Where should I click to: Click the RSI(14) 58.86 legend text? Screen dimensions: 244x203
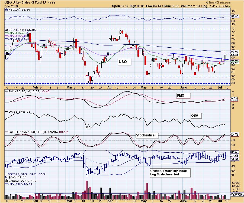coord(19,10)
